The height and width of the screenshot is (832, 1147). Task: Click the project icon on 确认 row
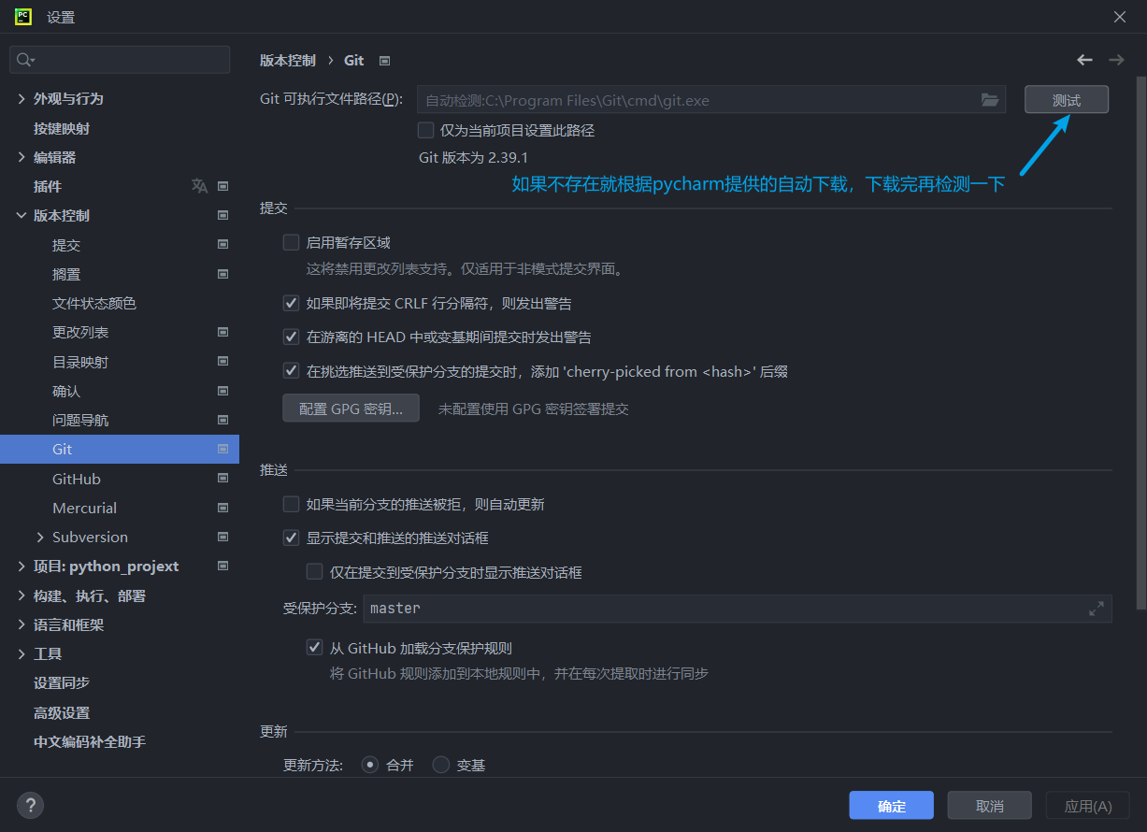pos(222,391)
